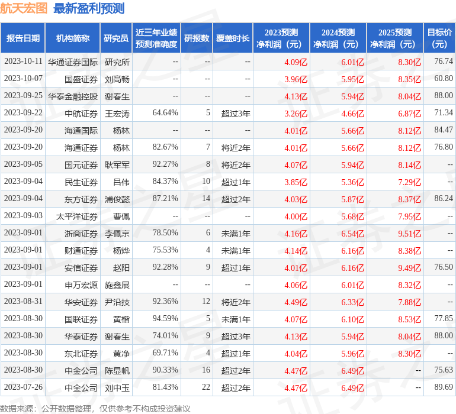Click the 研究员 column header

(116, 38)
